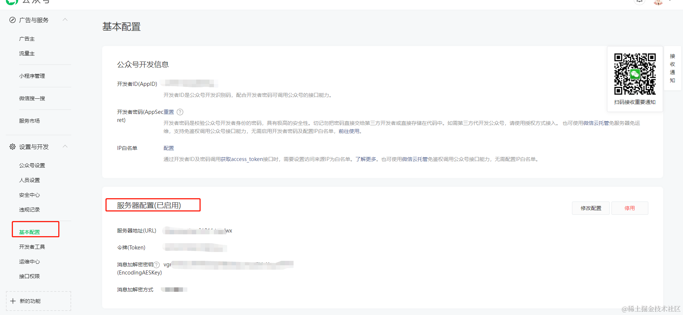Collapse the 设置与开发 section chevron

(x=65, y=146)
